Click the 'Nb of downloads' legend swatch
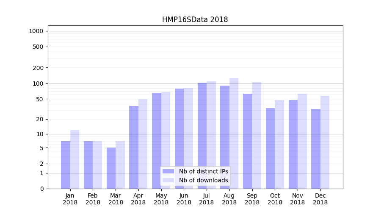This screenshot has width=381, height=212. click(168, 180)
